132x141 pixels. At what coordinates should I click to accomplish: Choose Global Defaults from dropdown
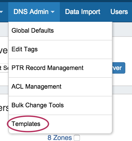coord(60,31)
